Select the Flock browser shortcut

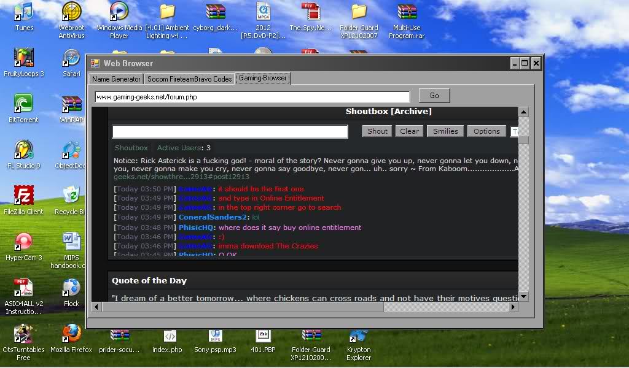coord(71,293)
